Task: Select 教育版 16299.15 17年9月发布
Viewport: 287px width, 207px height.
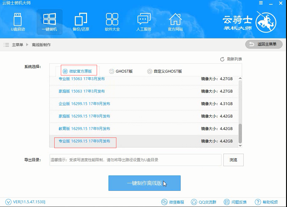Action: tap(144, 128)
